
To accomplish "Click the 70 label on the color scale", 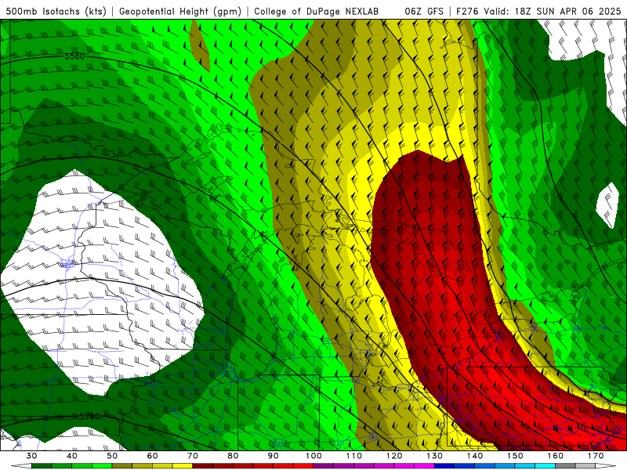I will coord(193,456).
